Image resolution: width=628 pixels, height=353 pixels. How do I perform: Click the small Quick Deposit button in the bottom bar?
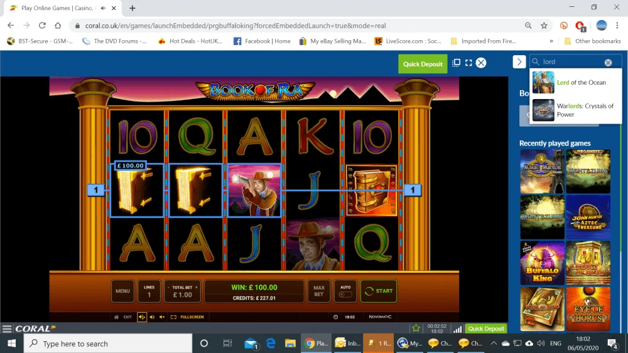coord(486,329)
